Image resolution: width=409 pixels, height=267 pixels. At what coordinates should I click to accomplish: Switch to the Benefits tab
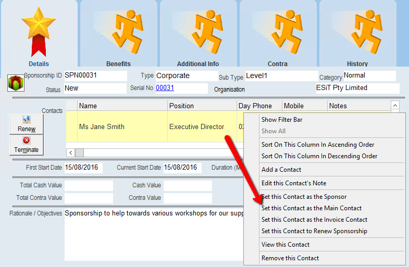coord(118,34)
